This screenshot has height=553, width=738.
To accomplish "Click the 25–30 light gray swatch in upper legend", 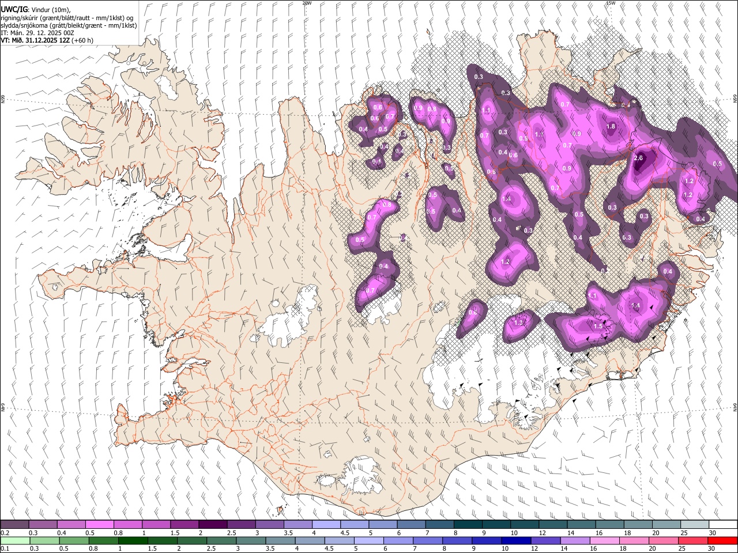I will click(695, 525).
